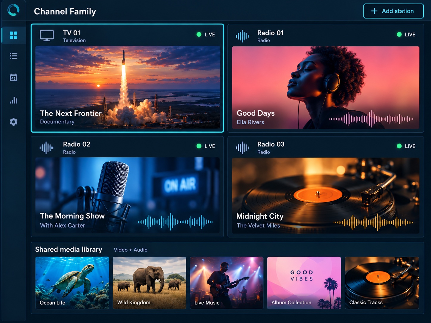Open the schedule calendar icon in sidebar

(x=13, y=78)
